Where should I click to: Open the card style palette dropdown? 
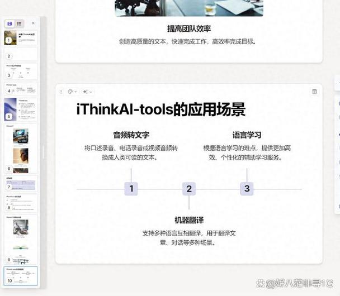(72, 92)
